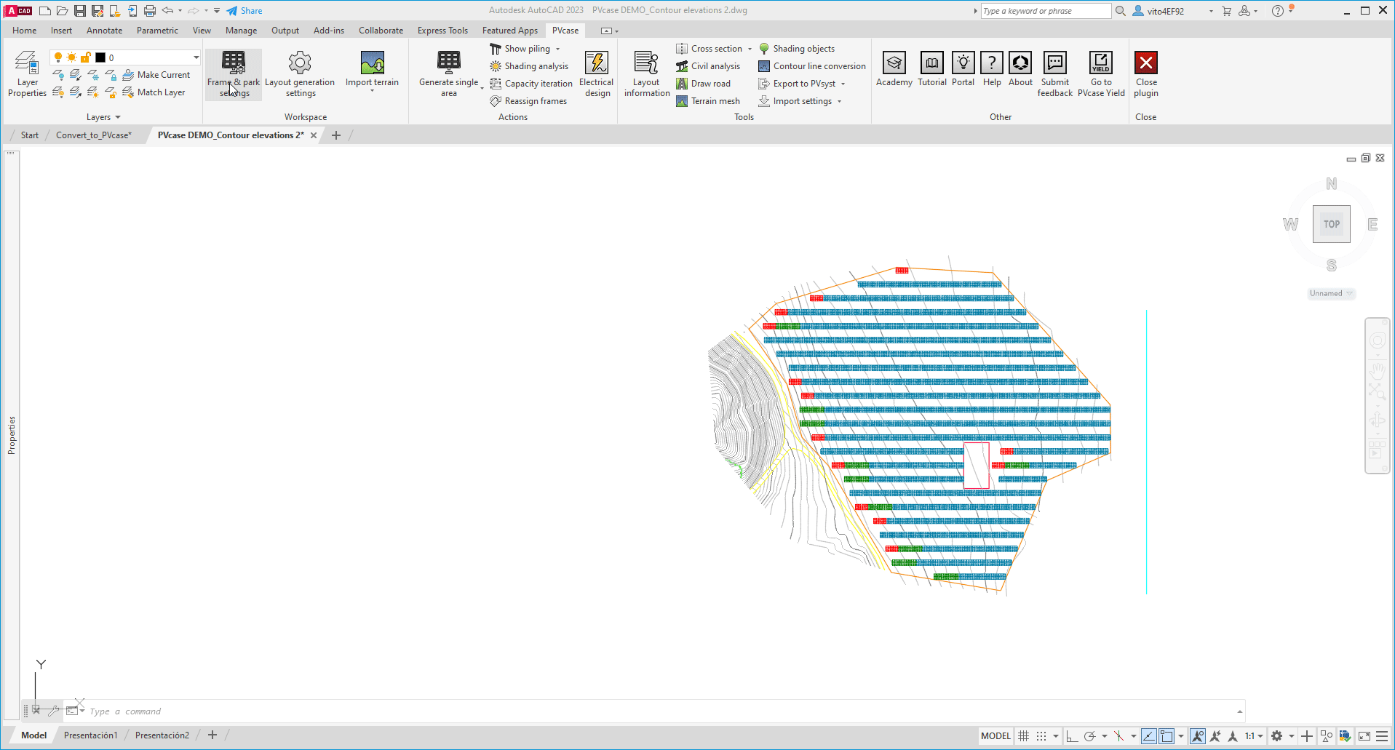
Task: Expand the Export to PVsyst dropdown
Action: coord(843,83)
